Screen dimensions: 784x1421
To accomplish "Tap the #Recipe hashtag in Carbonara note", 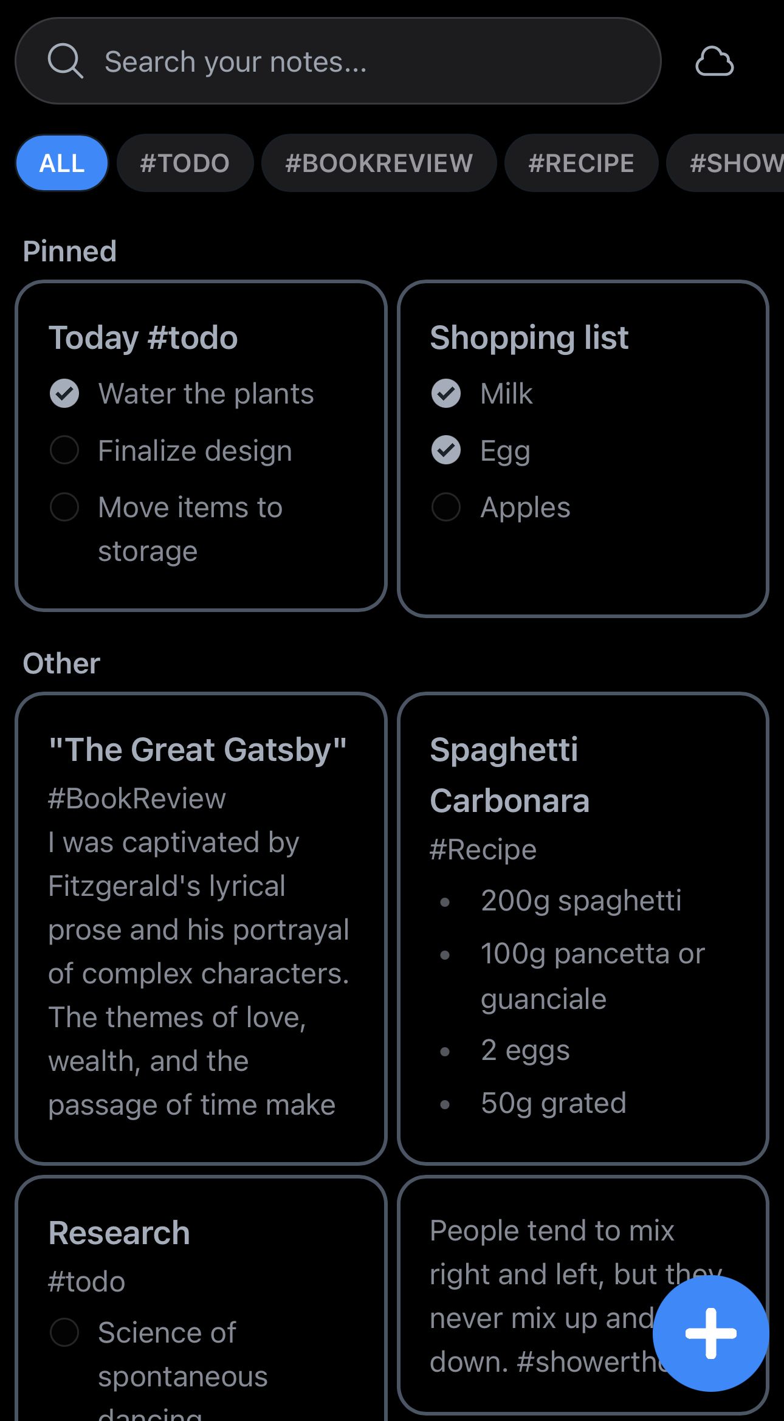I will pos(483,850).
